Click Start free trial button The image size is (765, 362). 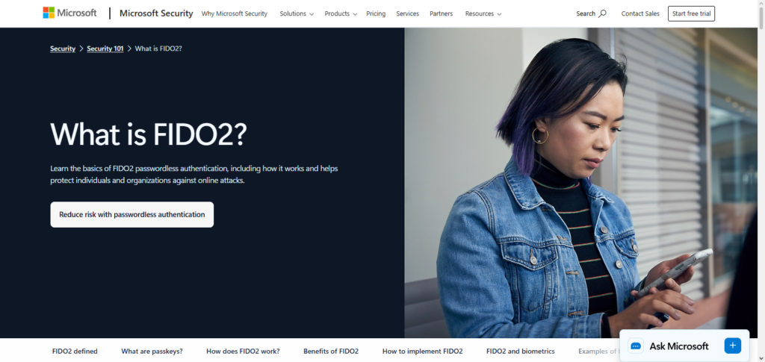(x=691, y=13)
